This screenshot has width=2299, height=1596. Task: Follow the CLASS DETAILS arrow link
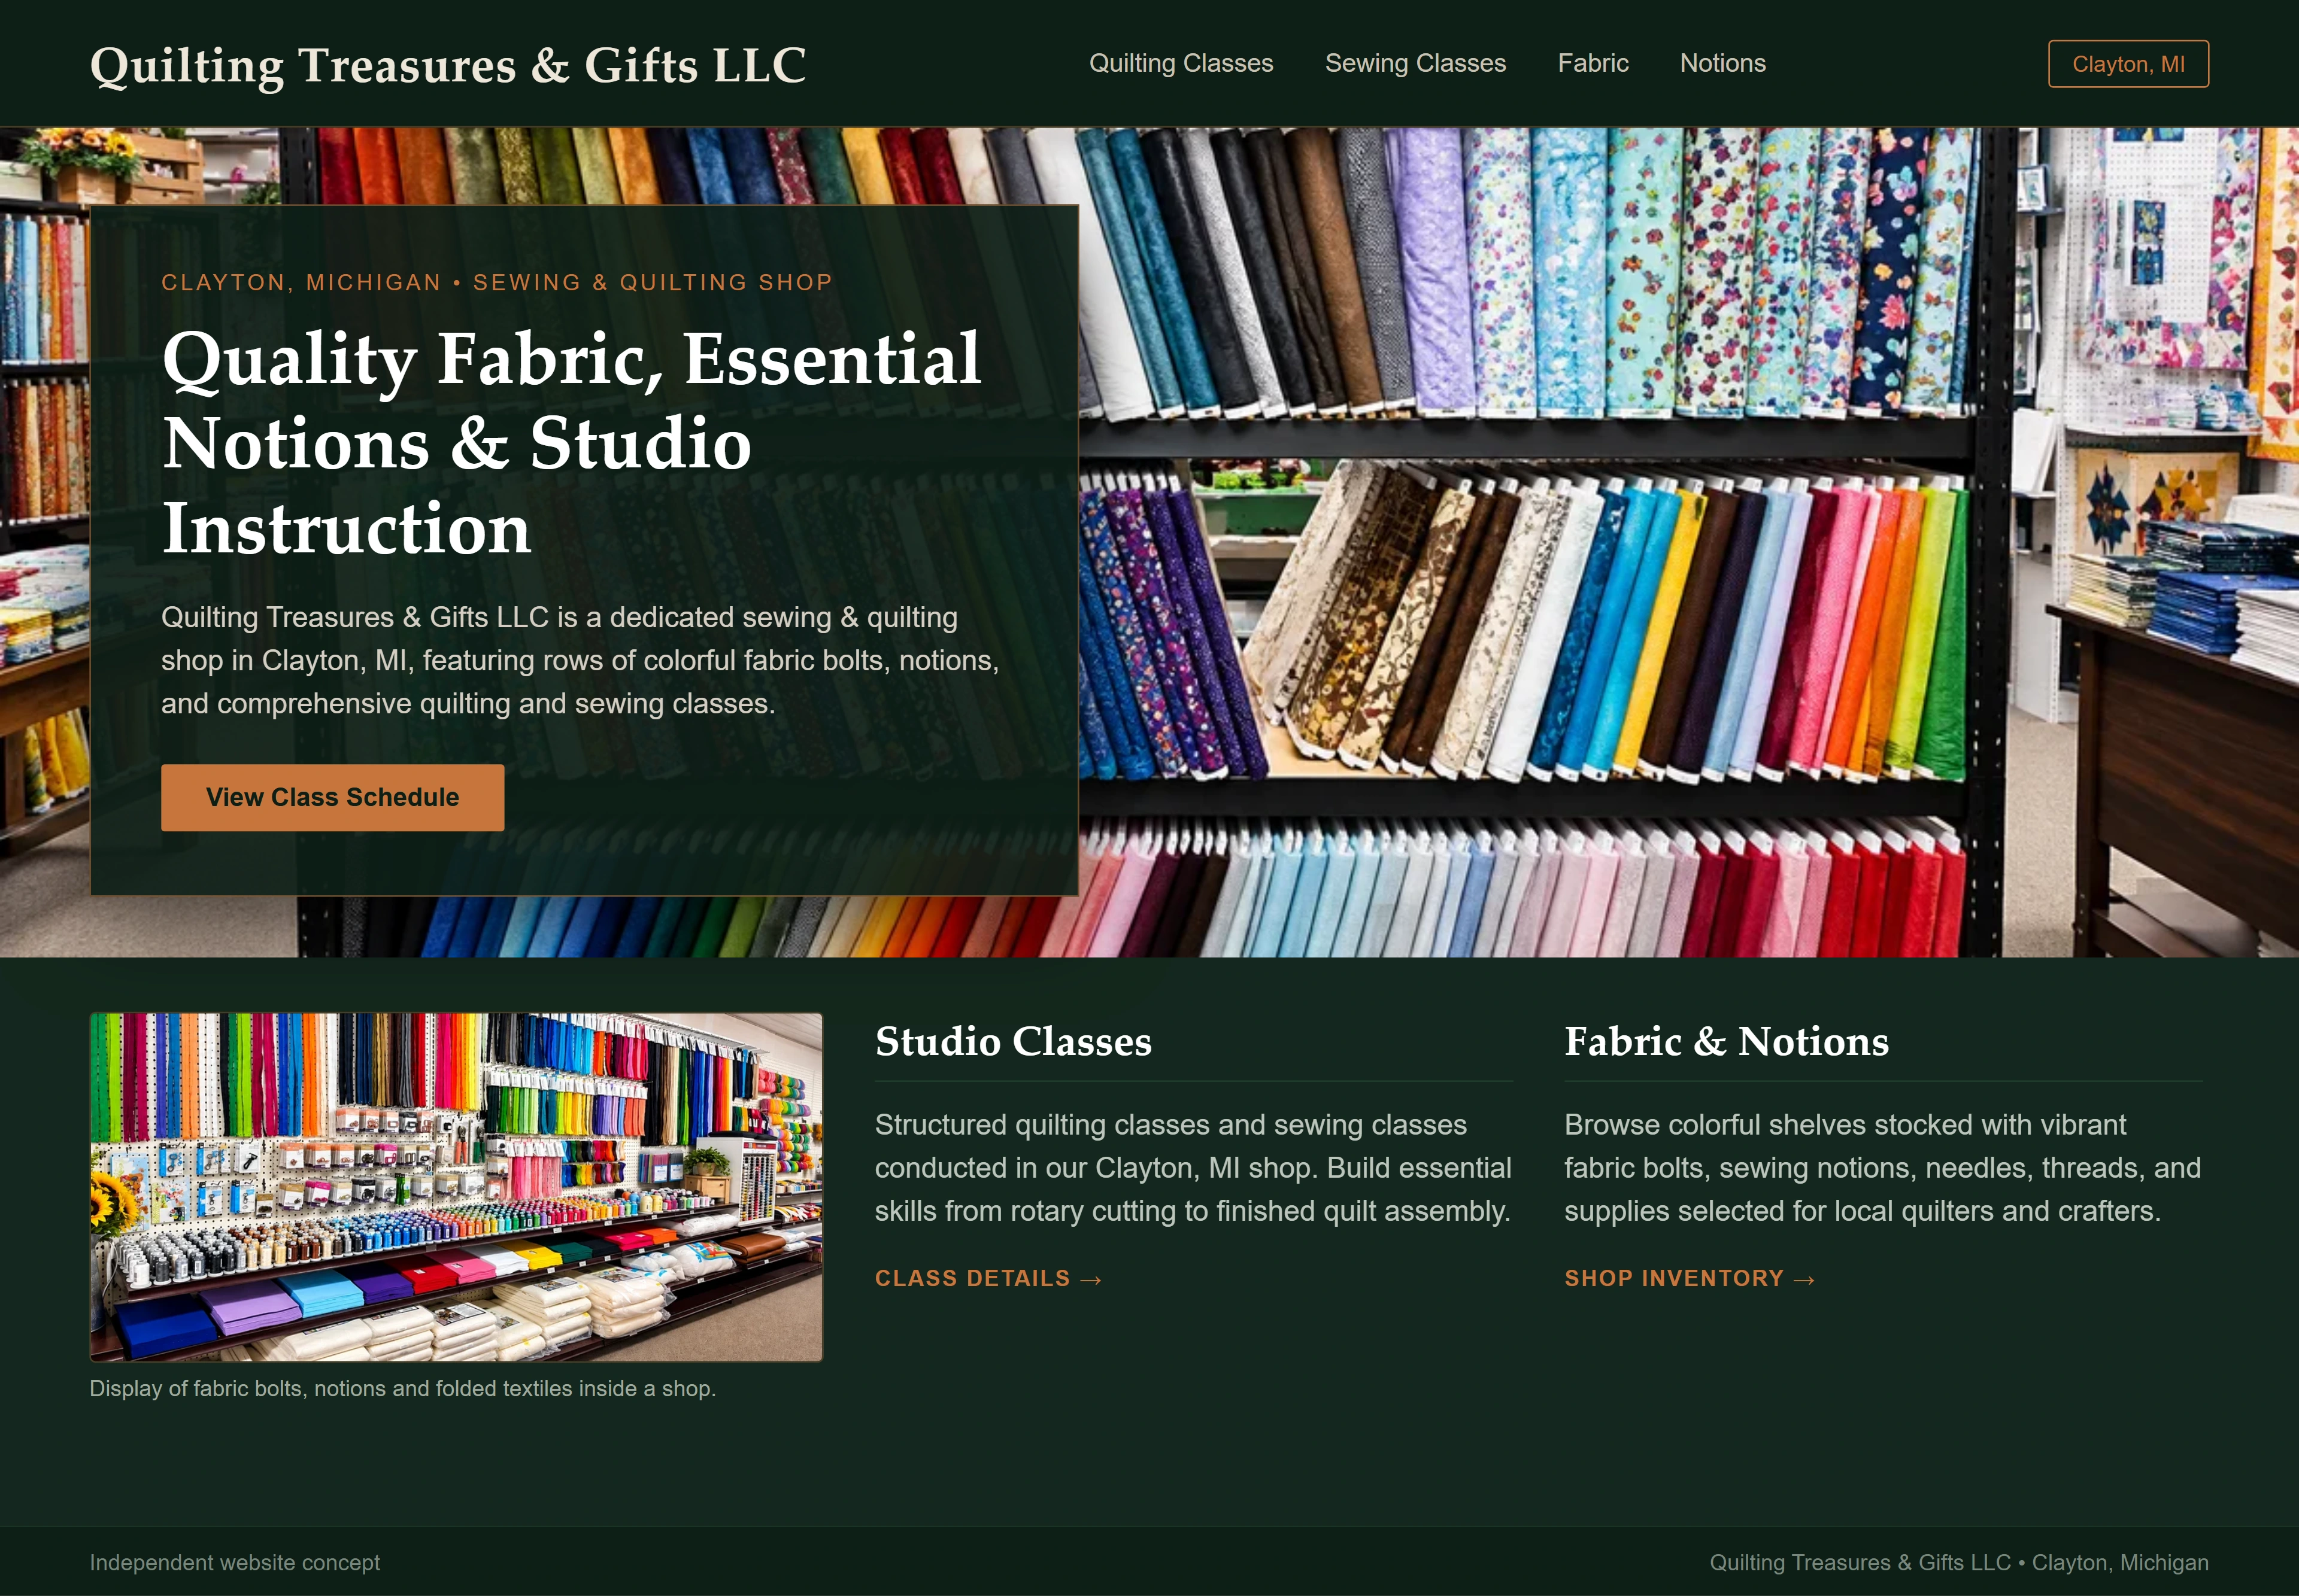pyautogui.click(x=987, y=1278)
